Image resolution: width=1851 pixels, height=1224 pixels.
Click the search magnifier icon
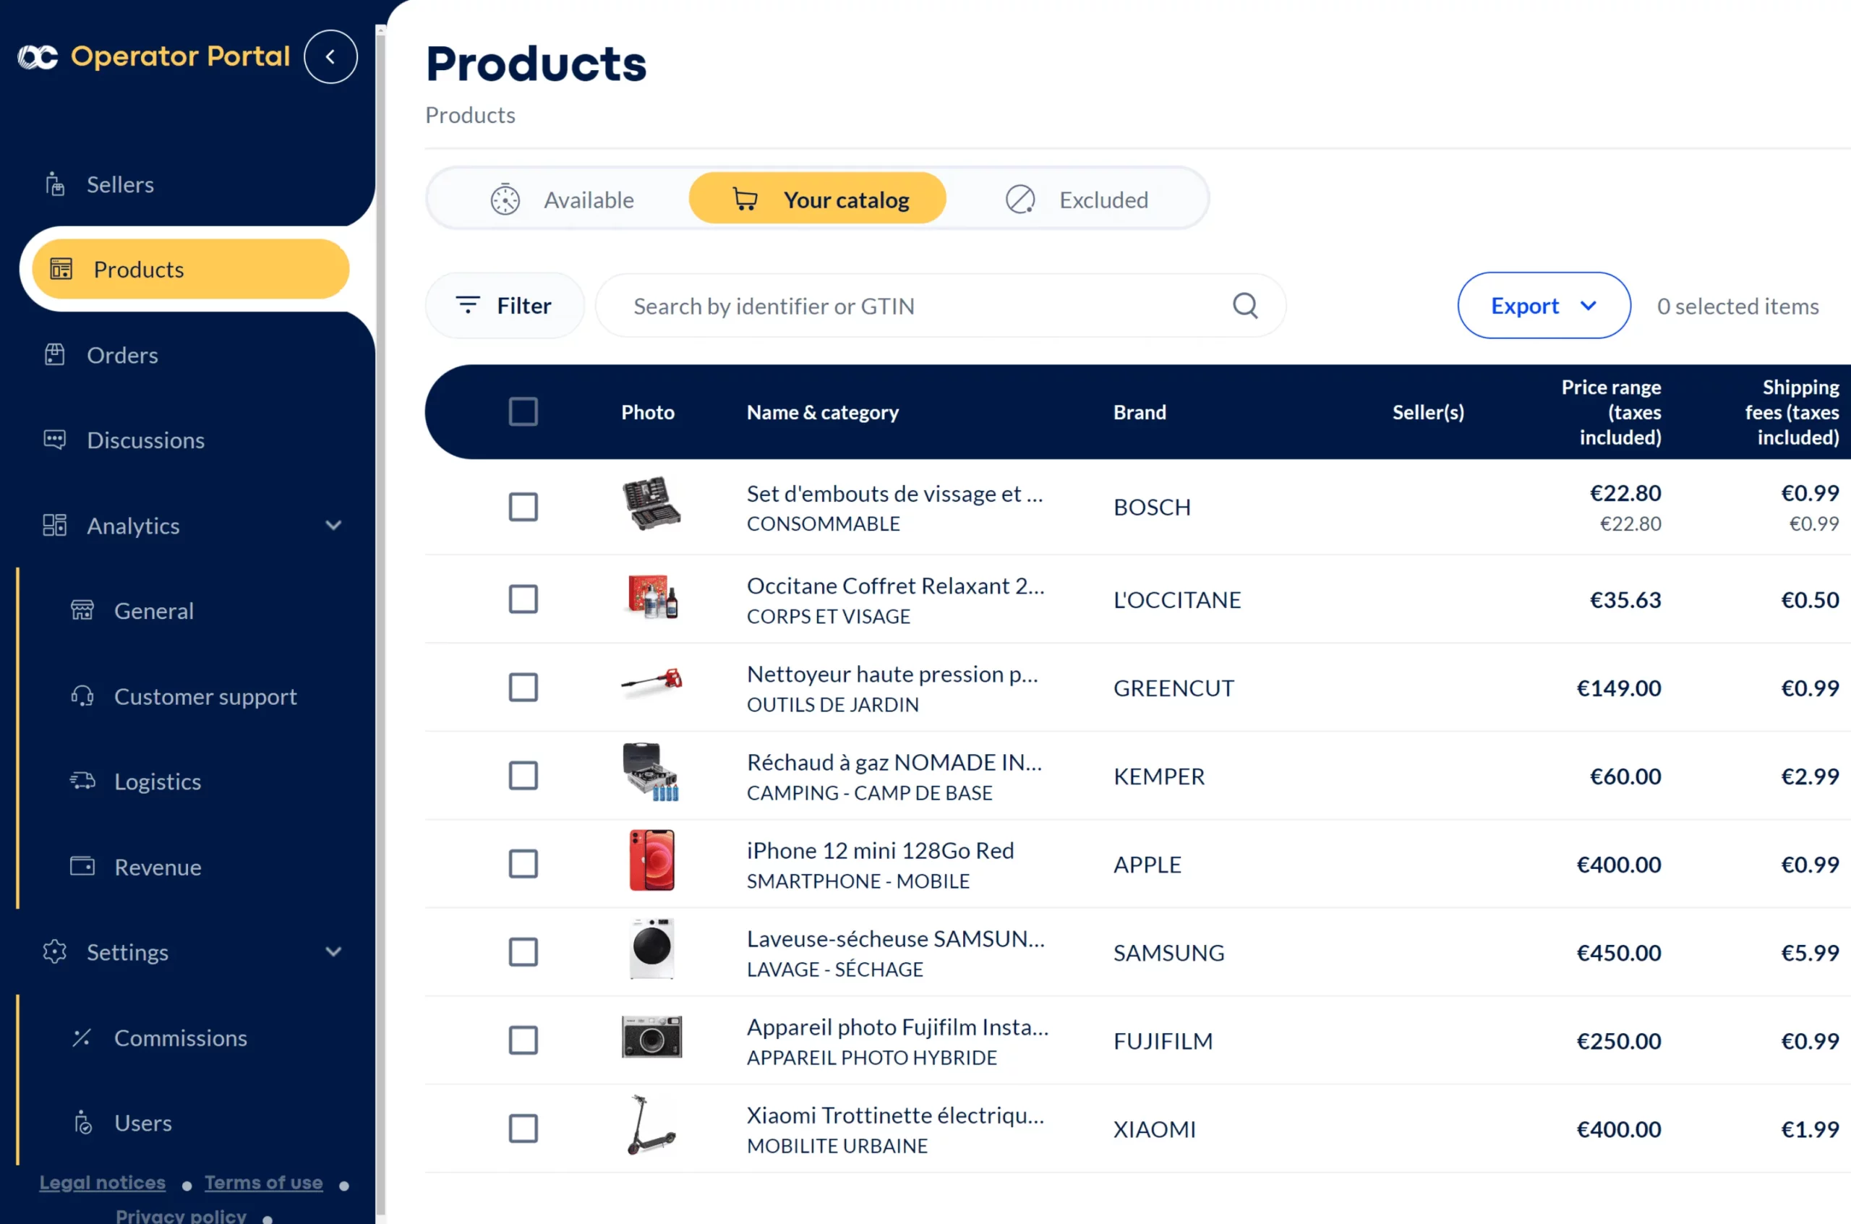tap(1244, 305)
